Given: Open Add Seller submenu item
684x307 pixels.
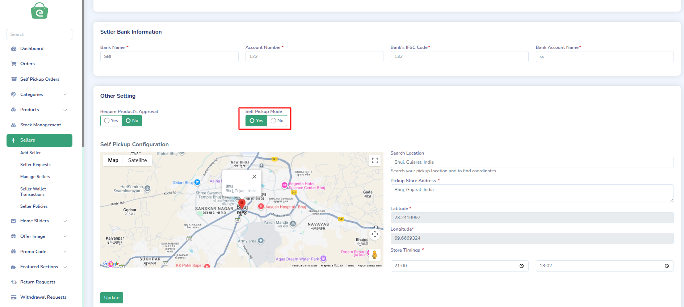Looking at the screenshot, I should [x=30, y=153].
